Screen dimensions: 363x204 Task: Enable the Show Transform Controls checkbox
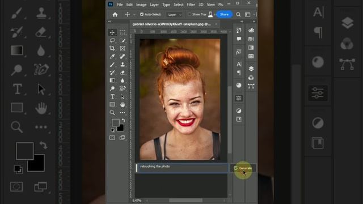(189, 14)
